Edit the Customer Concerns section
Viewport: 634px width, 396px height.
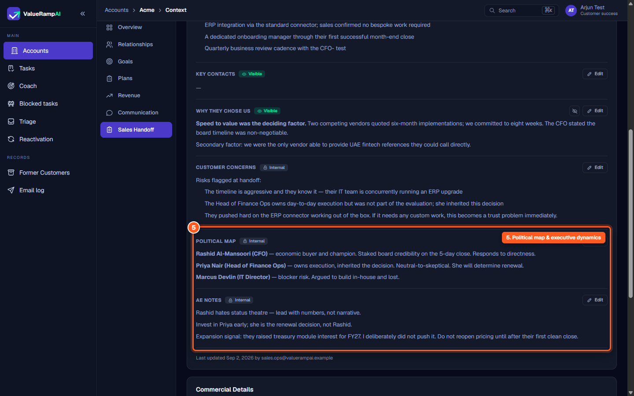tap(595, 168)
